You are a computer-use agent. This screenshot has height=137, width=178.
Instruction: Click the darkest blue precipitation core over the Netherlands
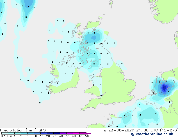164,88
